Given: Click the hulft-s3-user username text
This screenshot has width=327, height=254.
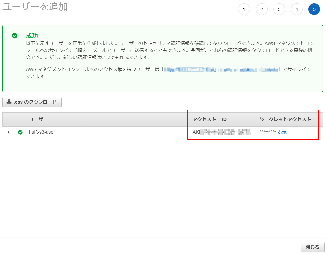Looking at the screenshot, I should pyautogui.click(x=42, y=132).
